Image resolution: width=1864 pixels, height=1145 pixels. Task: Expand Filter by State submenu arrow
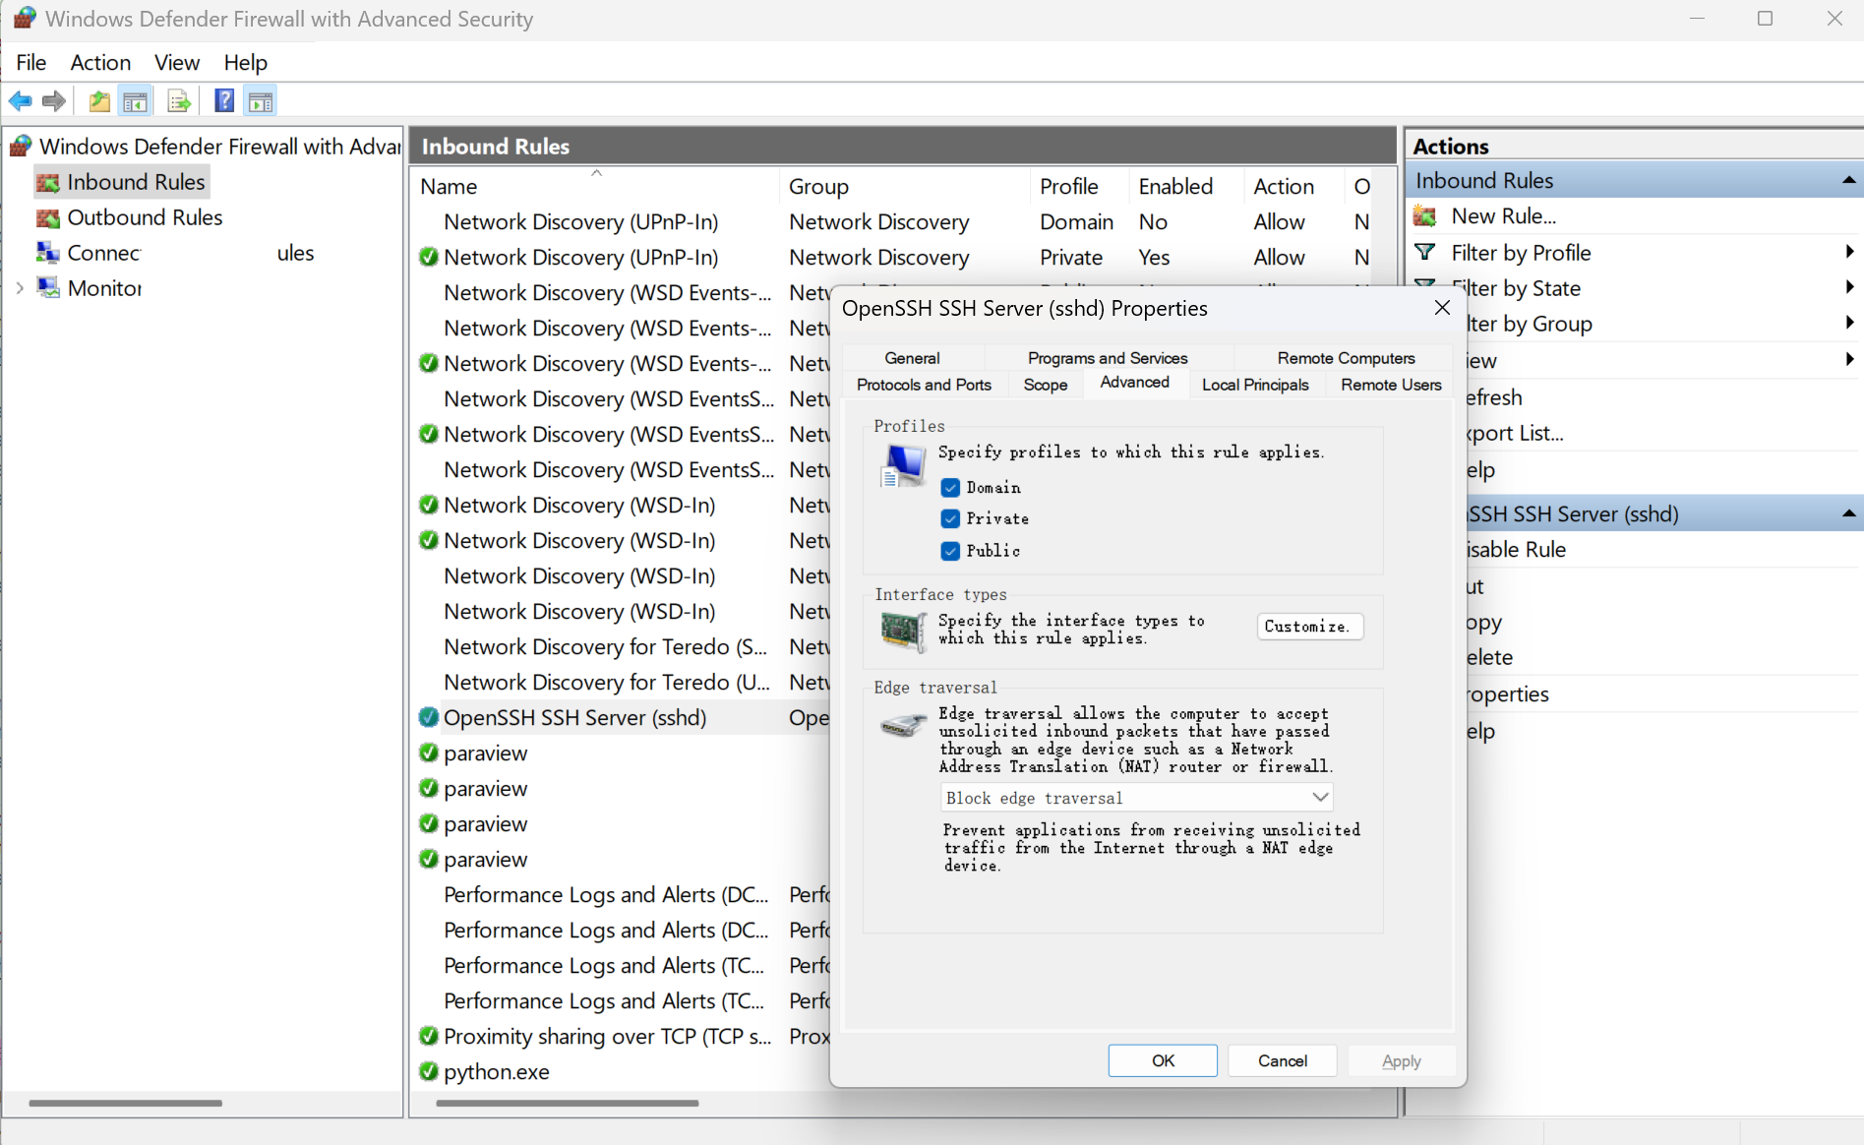tap(1849, 288)
